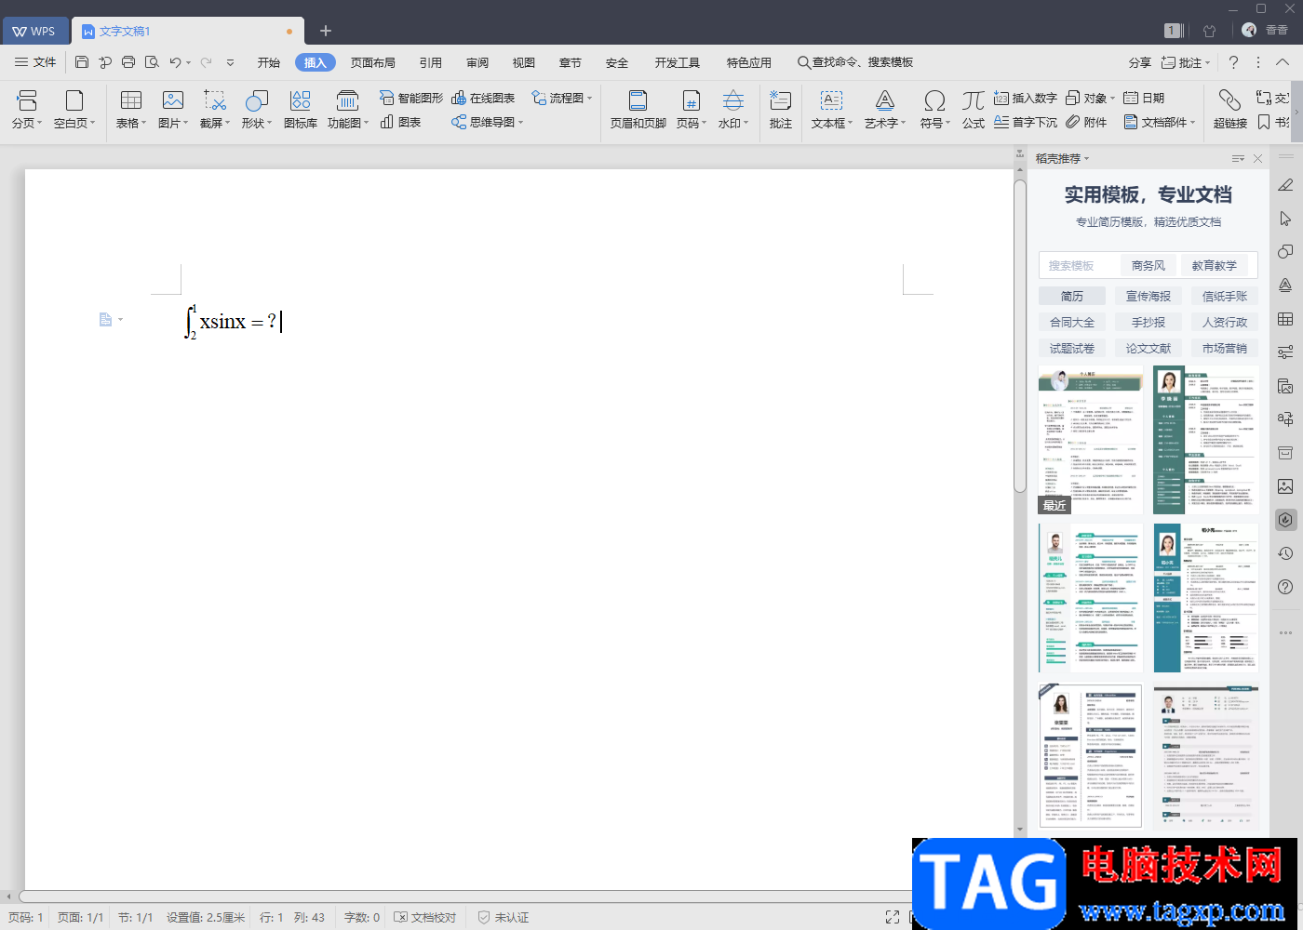Viewport: 1303px width, 930px height.
Task: Open the 文件 menu
Action: coord(35,62)
